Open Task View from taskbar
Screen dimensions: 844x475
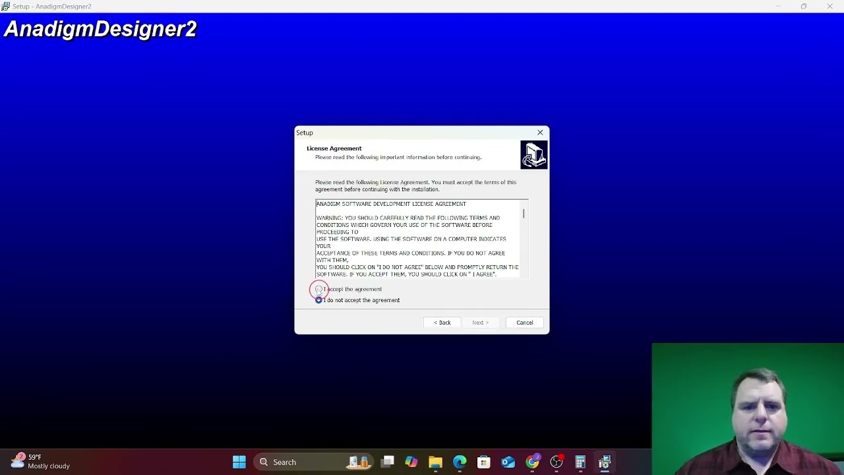[387, 462]
